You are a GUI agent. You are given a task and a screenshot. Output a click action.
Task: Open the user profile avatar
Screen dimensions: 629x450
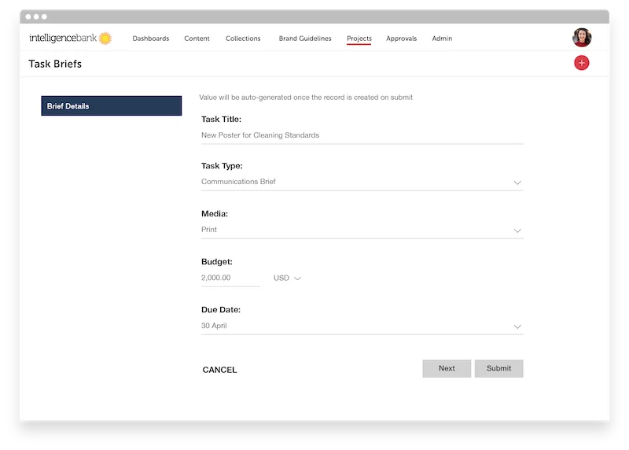(x=582, y=37)
